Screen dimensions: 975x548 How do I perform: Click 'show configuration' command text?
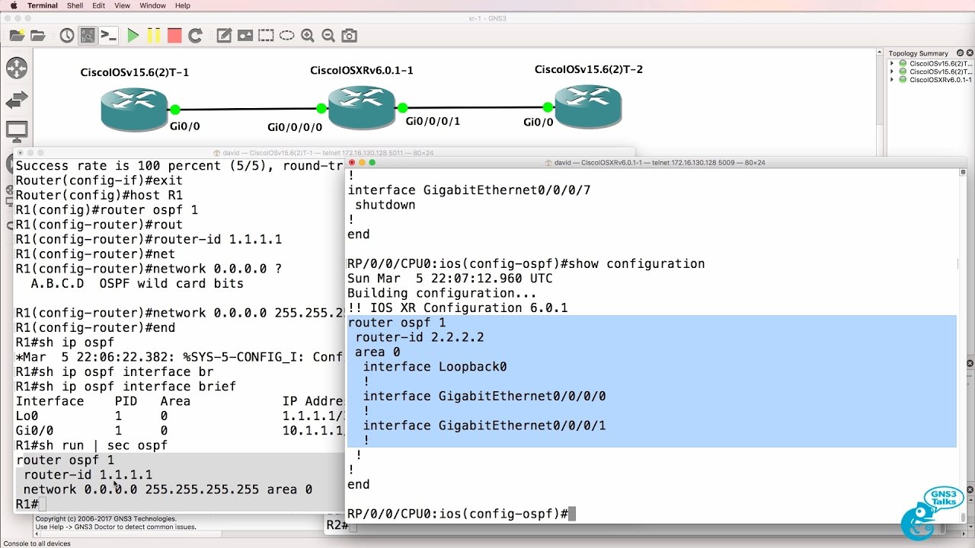(x=637, y=264)
